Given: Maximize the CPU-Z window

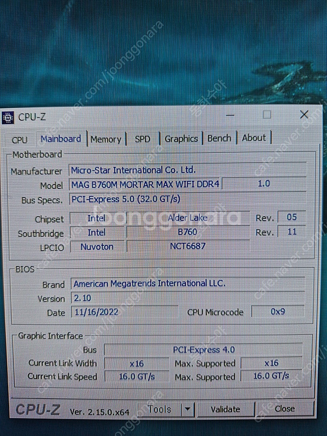Looking at the screenshot, I should click(x=267, y=114).
